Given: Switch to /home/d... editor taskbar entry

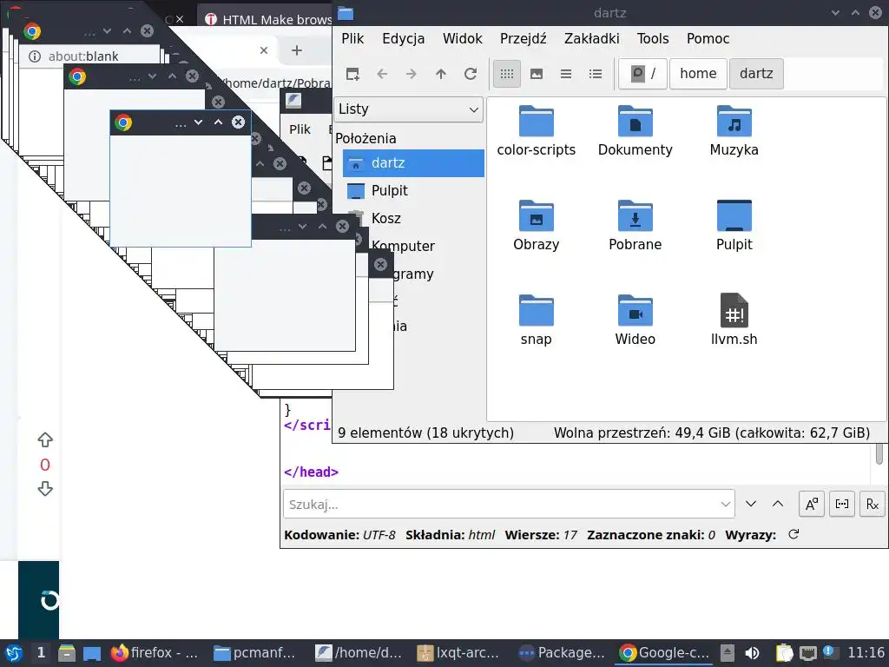Looking at the screenshot, I should point(359,653).
